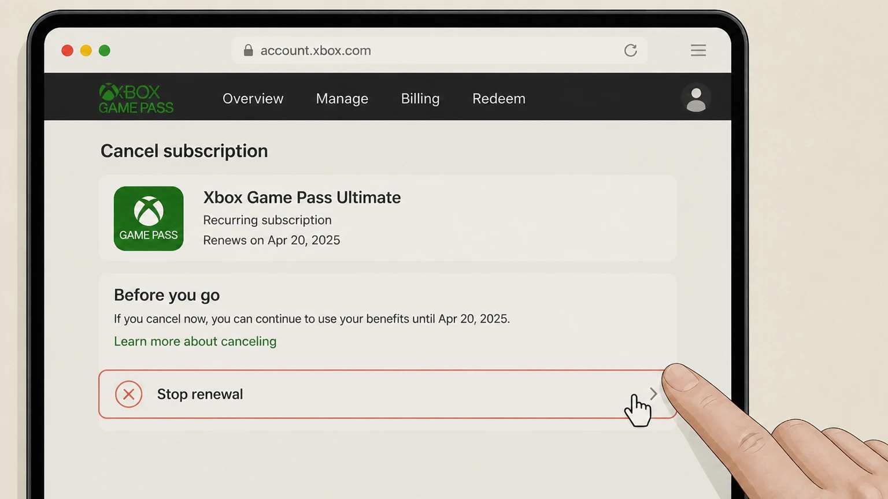The height and width of the screenshot is (499, 888).
Task: Click the red close window button
Action: coord(68,51)
